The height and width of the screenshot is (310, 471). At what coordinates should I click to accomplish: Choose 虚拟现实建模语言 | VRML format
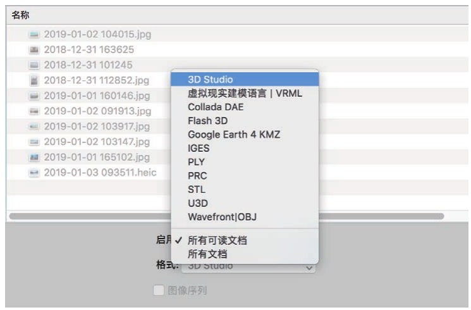[x=245, y=93]
